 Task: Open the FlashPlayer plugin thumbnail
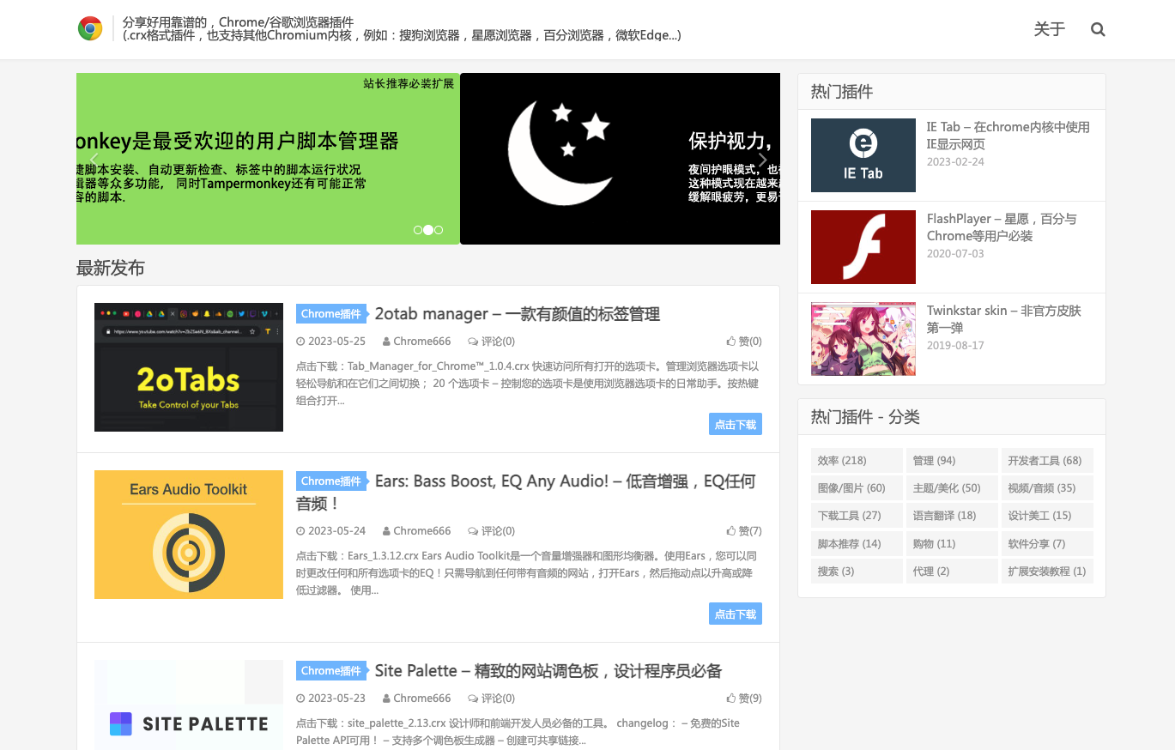point(863,247)
